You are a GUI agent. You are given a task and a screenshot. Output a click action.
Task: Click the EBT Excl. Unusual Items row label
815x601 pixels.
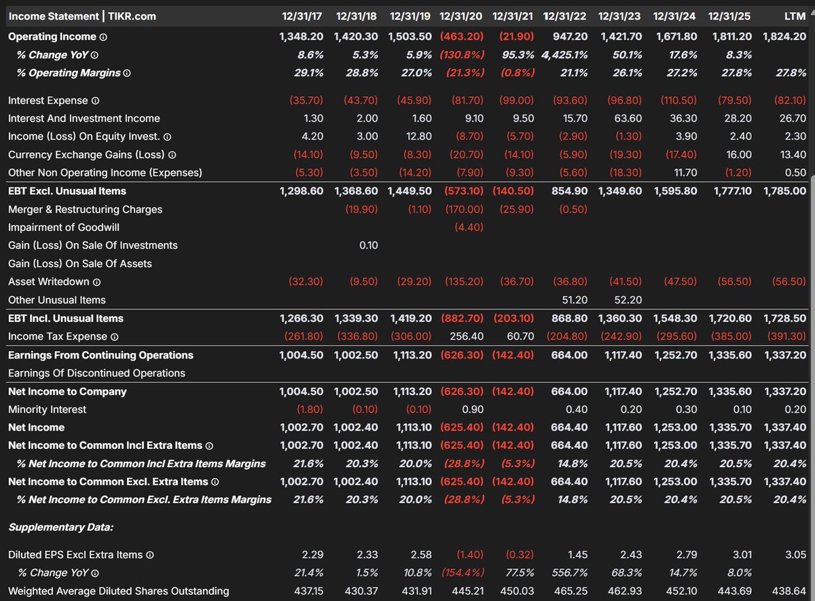[x=67, y=191]
